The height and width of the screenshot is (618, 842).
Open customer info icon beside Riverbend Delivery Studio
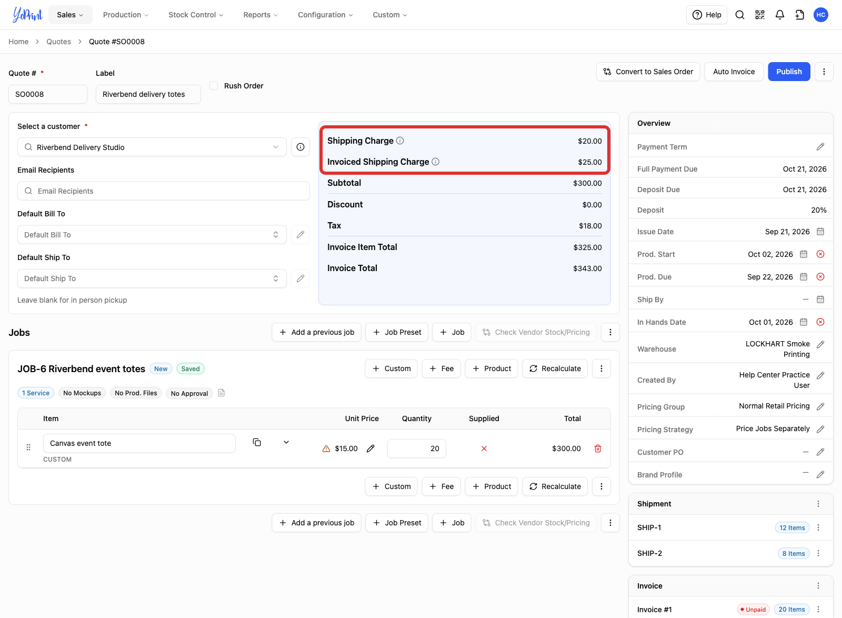tap(300, 147)
